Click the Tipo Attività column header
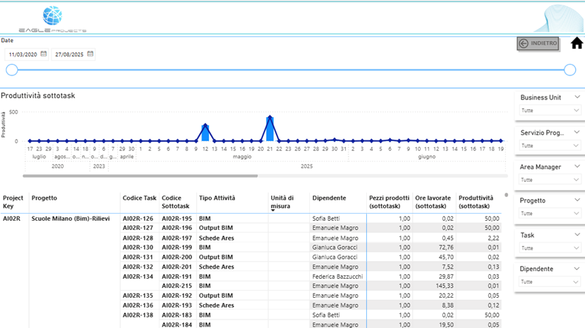The image size is (585, 328). click(217, 198)
